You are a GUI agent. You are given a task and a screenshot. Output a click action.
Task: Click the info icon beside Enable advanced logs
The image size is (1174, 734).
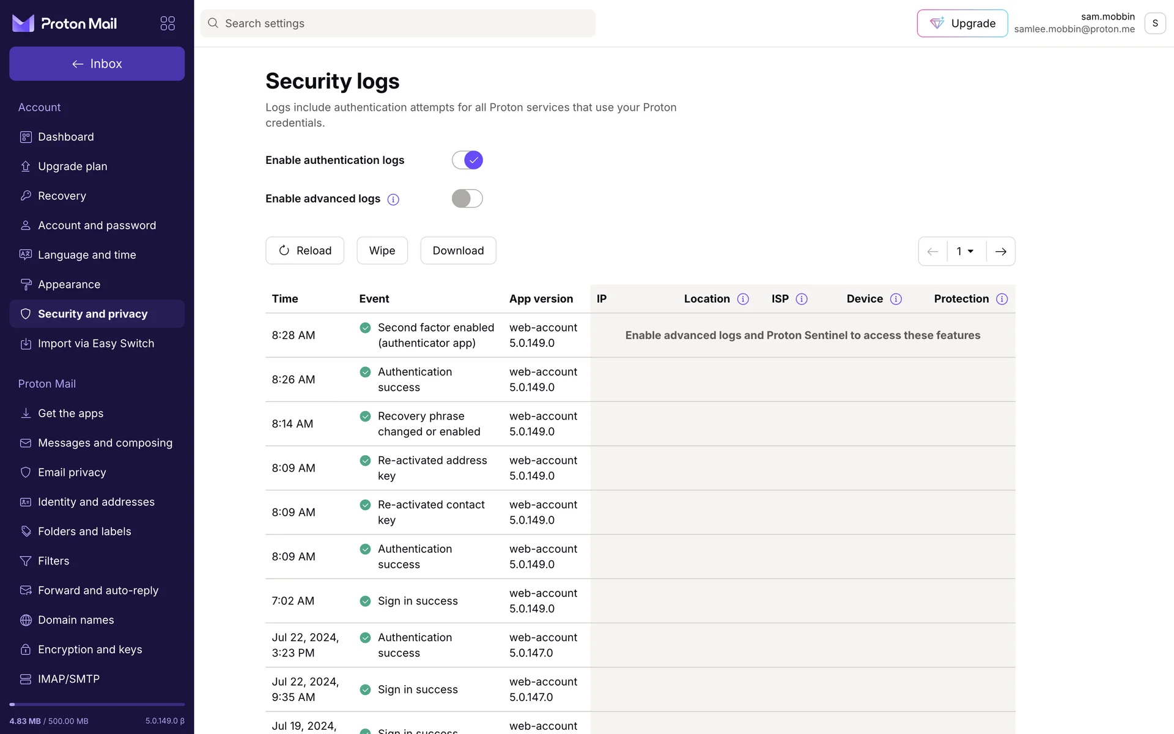tap(393, 199)
